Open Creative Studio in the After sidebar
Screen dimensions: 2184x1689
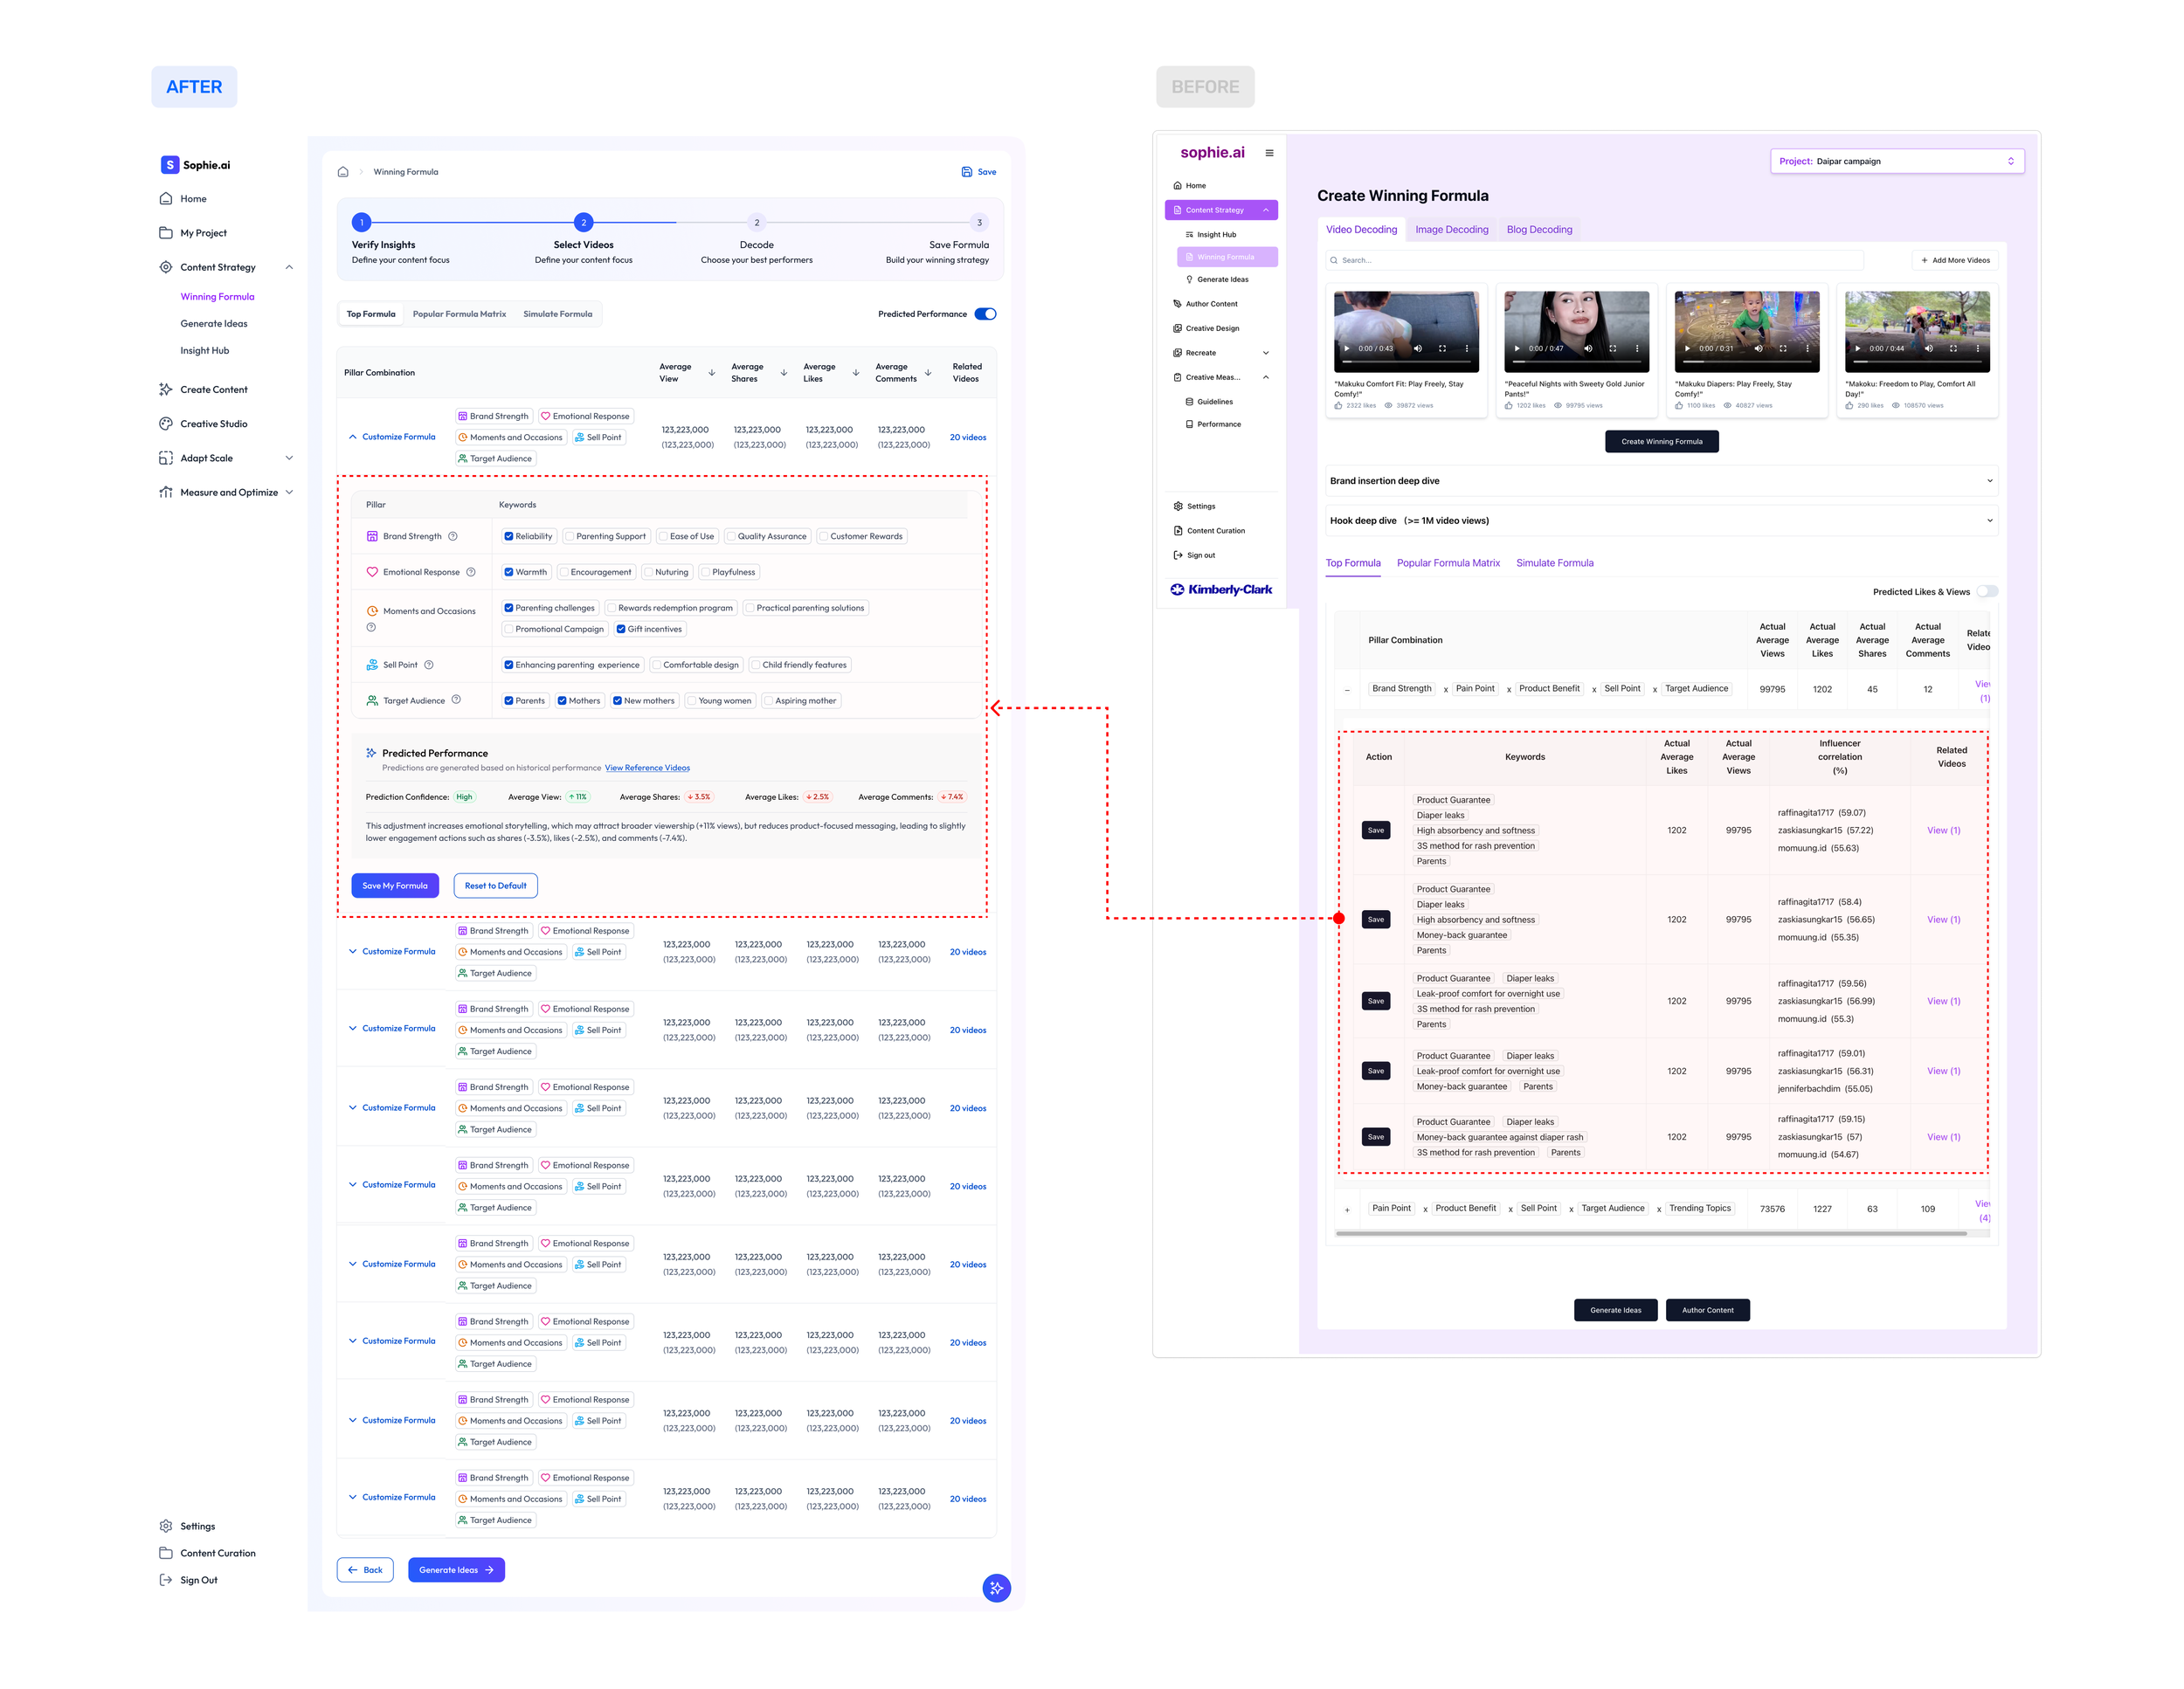pos(213,424)
